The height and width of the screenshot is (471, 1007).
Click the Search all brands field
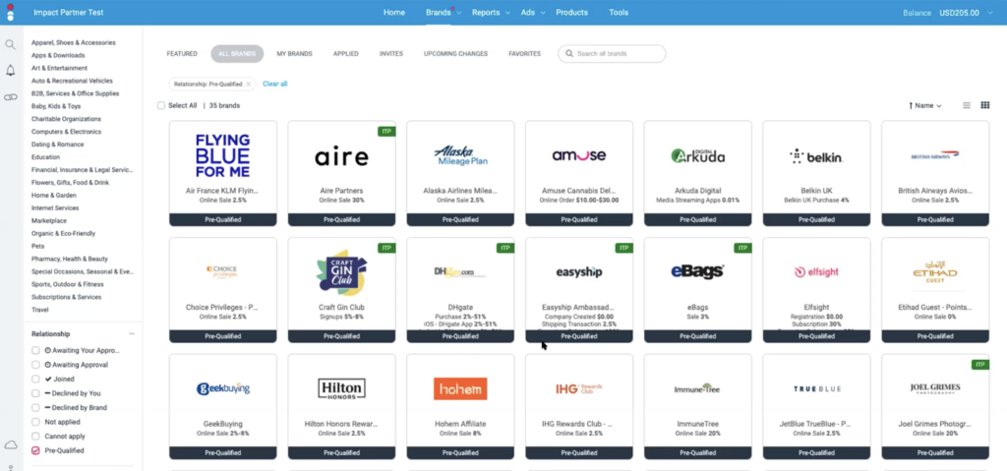[616, 54]
